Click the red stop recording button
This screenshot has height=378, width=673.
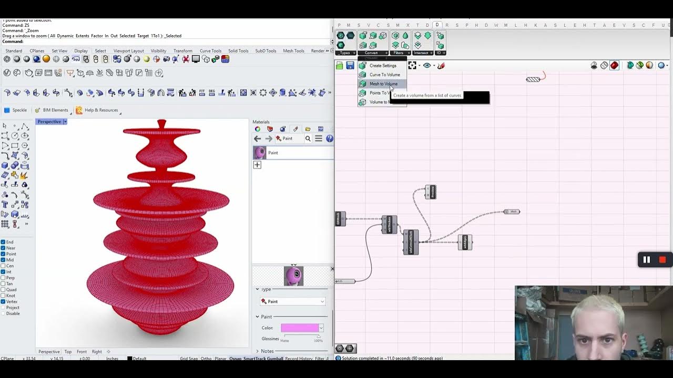point(662,260)
